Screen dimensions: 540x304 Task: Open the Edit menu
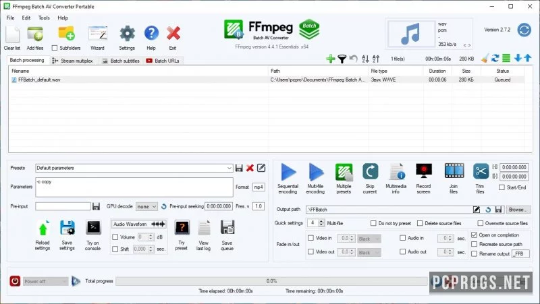[x=26, y=18]
